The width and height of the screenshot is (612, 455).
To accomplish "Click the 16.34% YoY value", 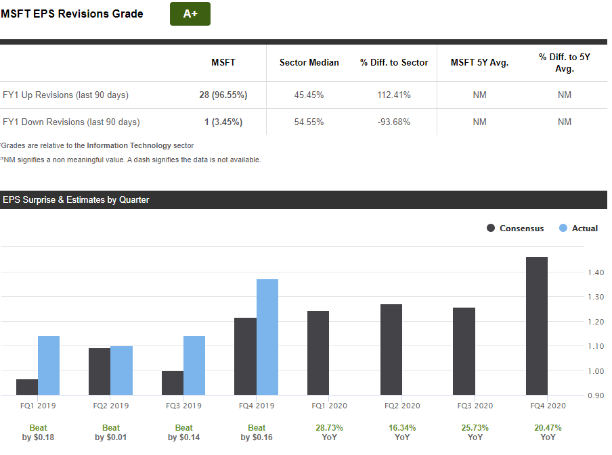I will (402, 433).
